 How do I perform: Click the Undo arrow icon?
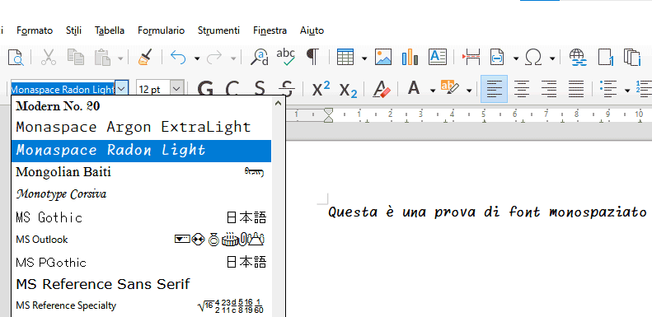coord(178,58)
